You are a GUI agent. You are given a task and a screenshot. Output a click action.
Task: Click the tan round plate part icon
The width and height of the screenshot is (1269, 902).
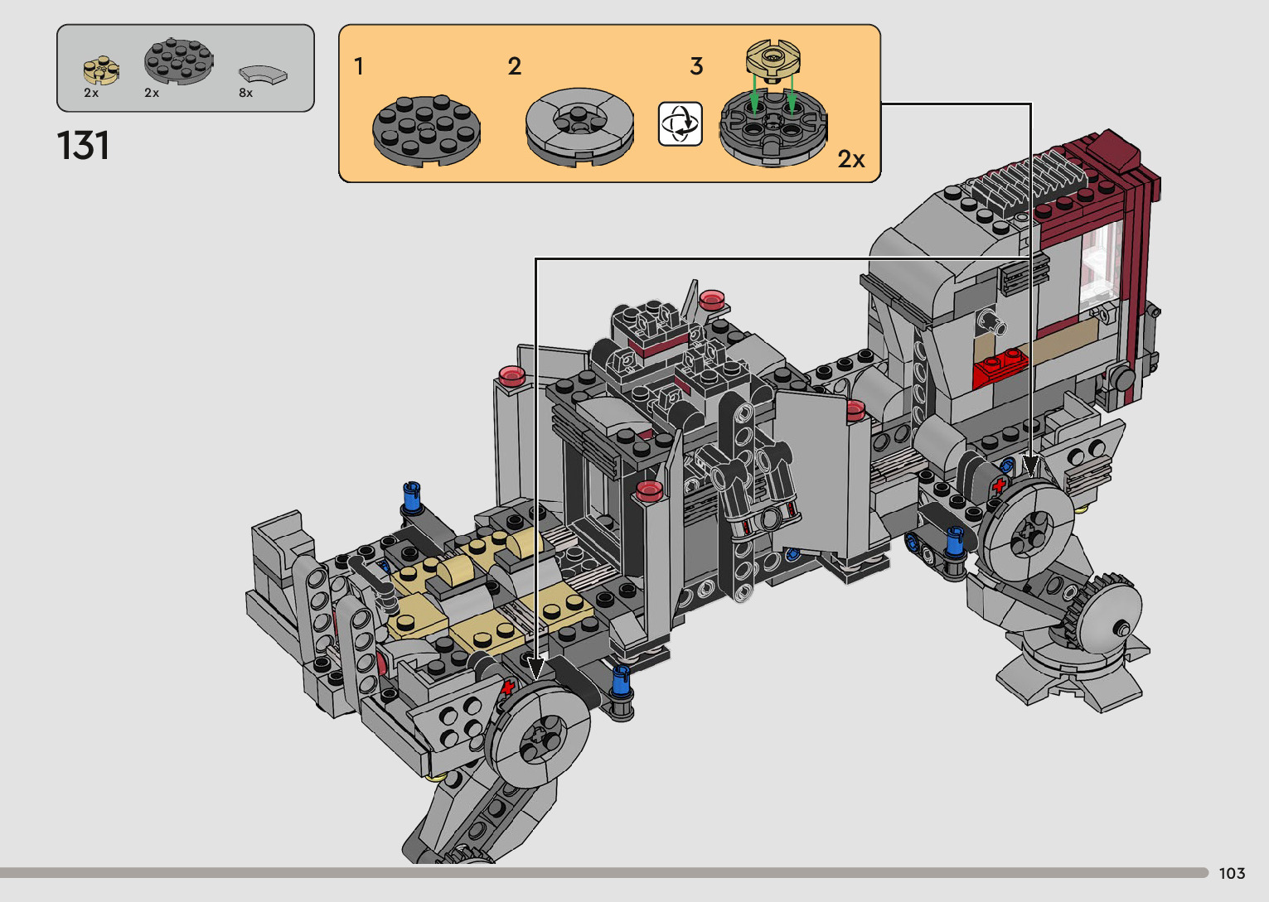coord(101,70)
